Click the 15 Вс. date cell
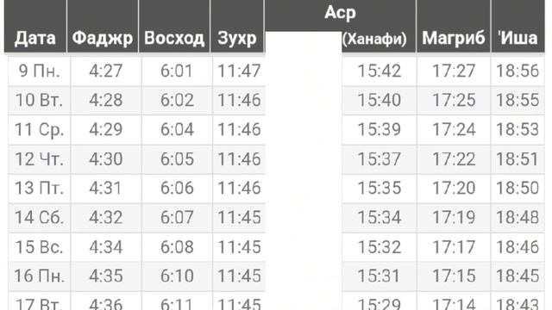 [40, 247]
